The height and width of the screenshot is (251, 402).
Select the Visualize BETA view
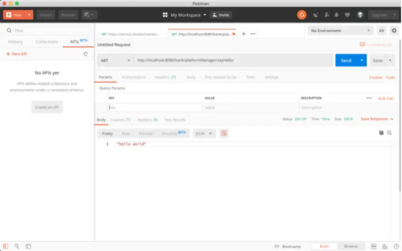pyautogui.click(x=173, y=133)
